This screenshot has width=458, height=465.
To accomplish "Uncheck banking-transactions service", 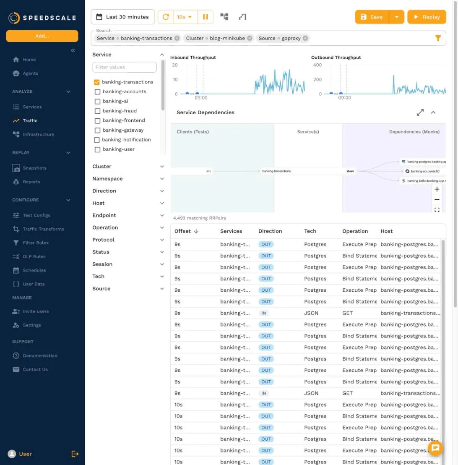I will 96,82.
